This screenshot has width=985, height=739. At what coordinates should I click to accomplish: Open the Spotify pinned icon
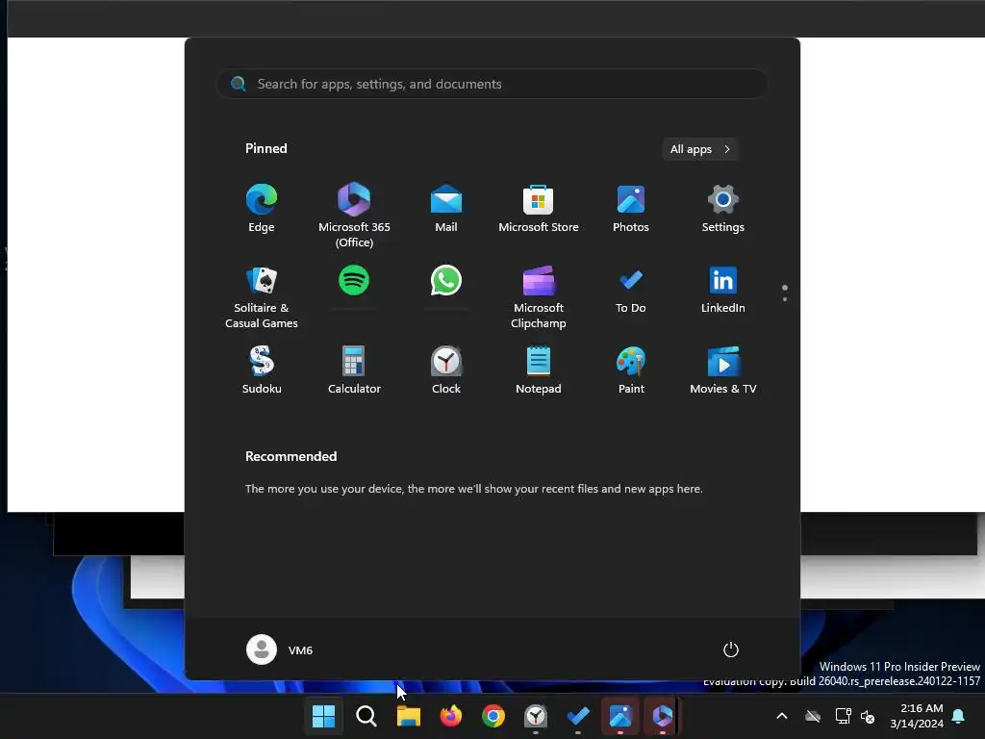point(354,280)
